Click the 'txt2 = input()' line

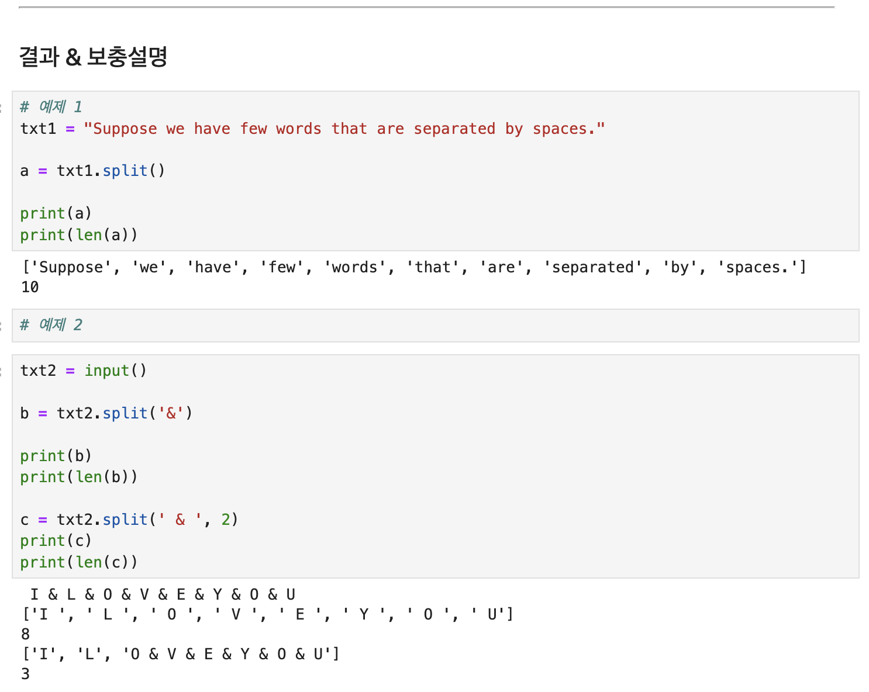click(84, 371)
